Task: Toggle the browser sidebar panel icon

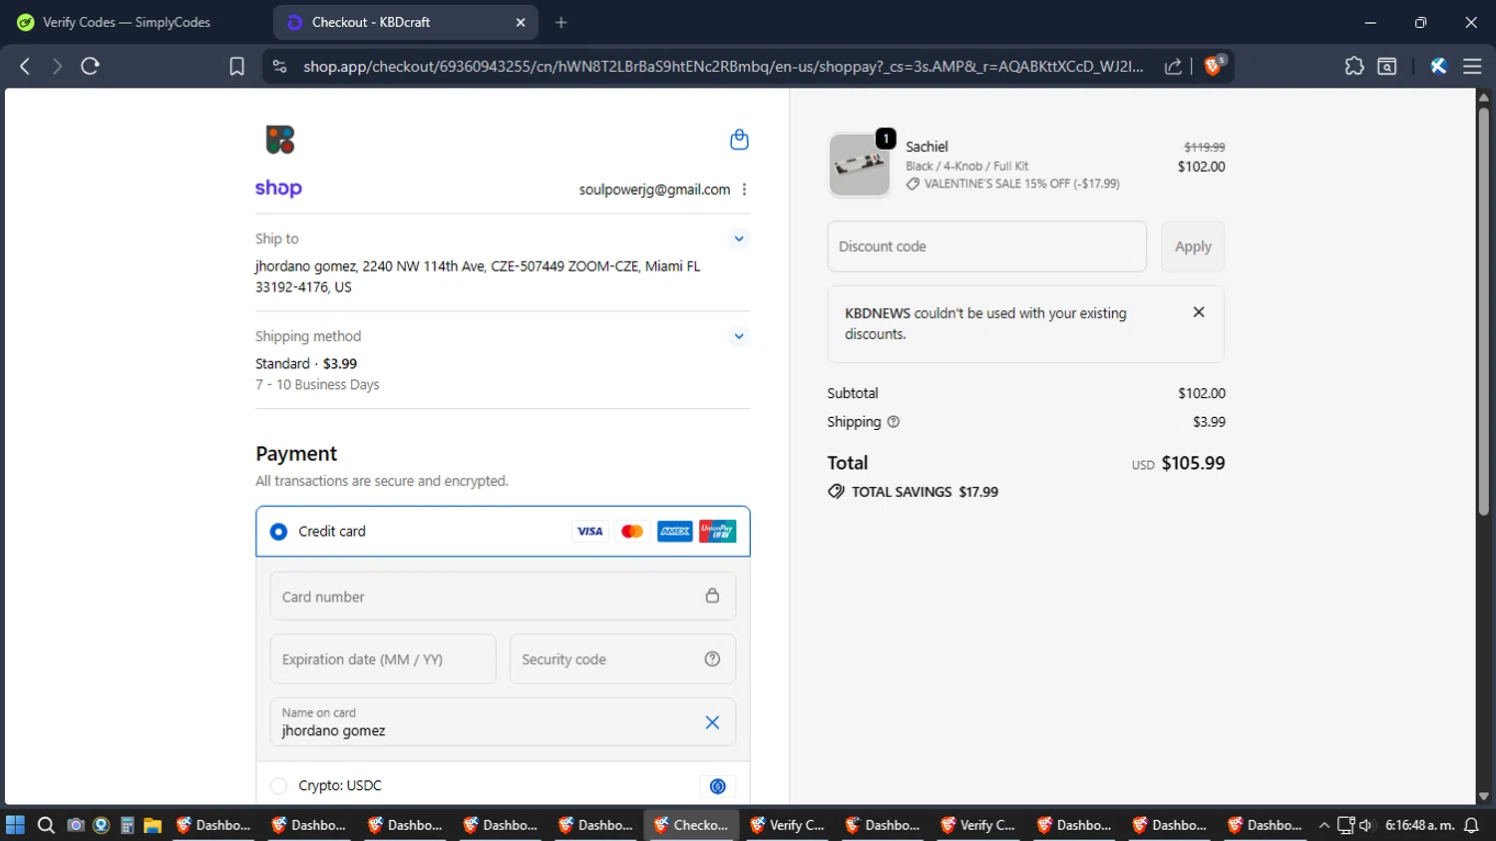Action: (x=1386, y=66)
